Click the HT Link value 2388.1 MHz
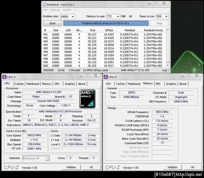Screen dimensions: 204x178 pyautogui.click(x=34, y=148)
